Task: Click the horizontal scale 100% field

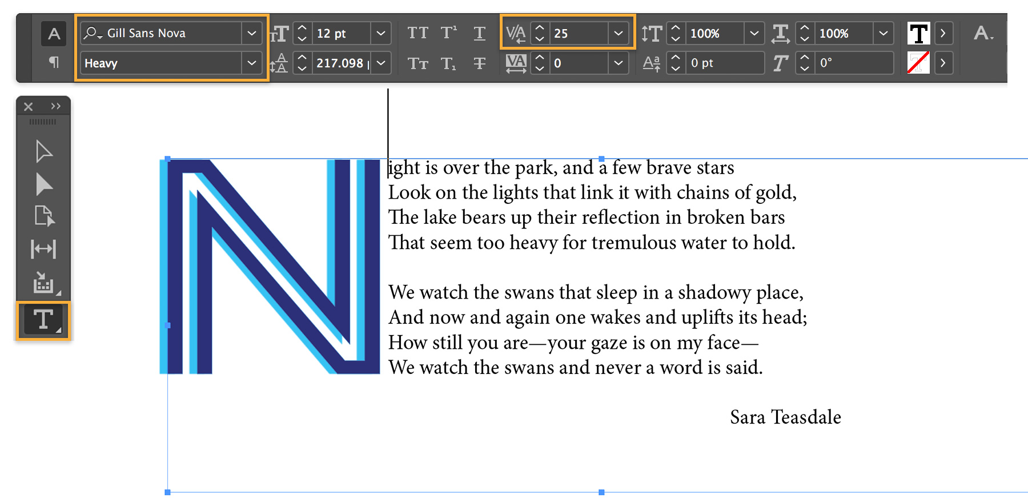Action: 844,33
